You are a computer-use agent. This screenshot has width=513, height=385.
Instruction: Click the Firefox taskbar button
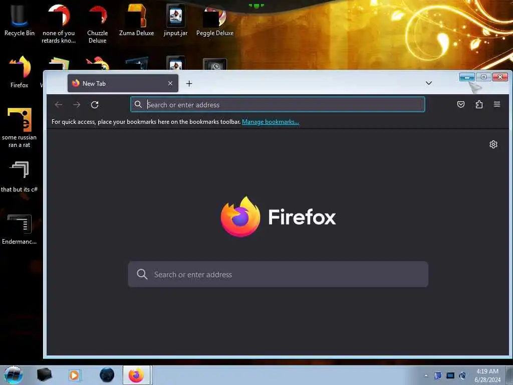[137, 375]
